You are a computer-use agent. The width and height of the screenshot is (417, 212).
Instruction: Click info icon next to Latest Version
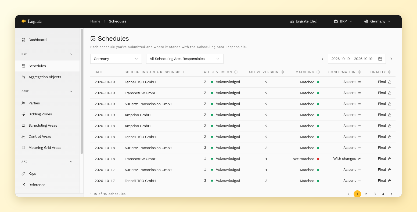coord(236,72)
